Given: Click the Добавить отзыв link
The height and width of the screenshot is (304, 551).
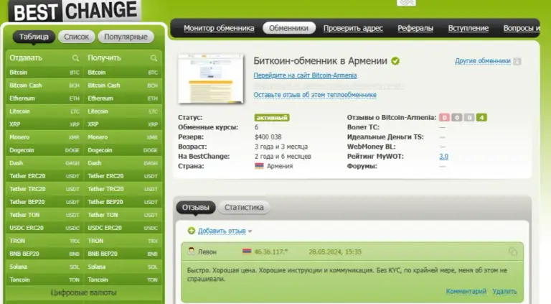Looking at the screenshot, I should (x=222, y=231).
